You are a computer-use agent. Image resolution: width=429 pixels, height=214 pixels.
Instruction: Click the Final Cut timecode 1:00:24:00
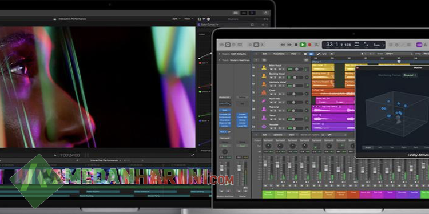[x=69, y=155]
